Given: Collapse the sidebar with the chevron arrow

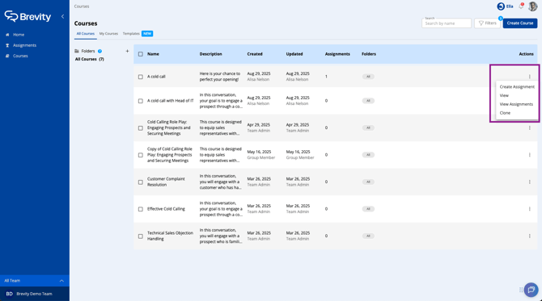Looking at the screenshot, I should click(62, 16).
